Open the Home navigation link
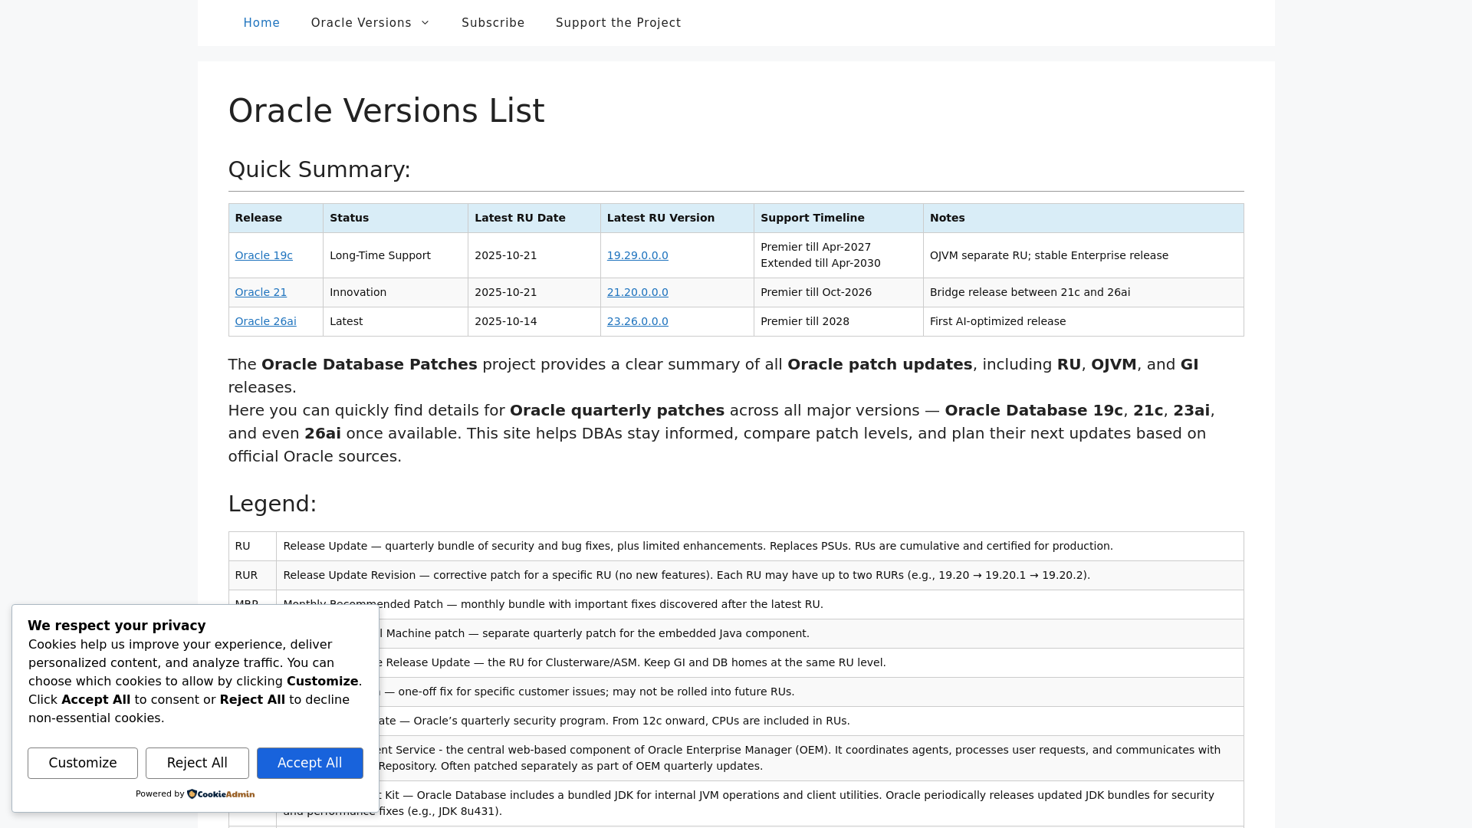The width and height of the screenshot is (1472, 828). point(261,23)
